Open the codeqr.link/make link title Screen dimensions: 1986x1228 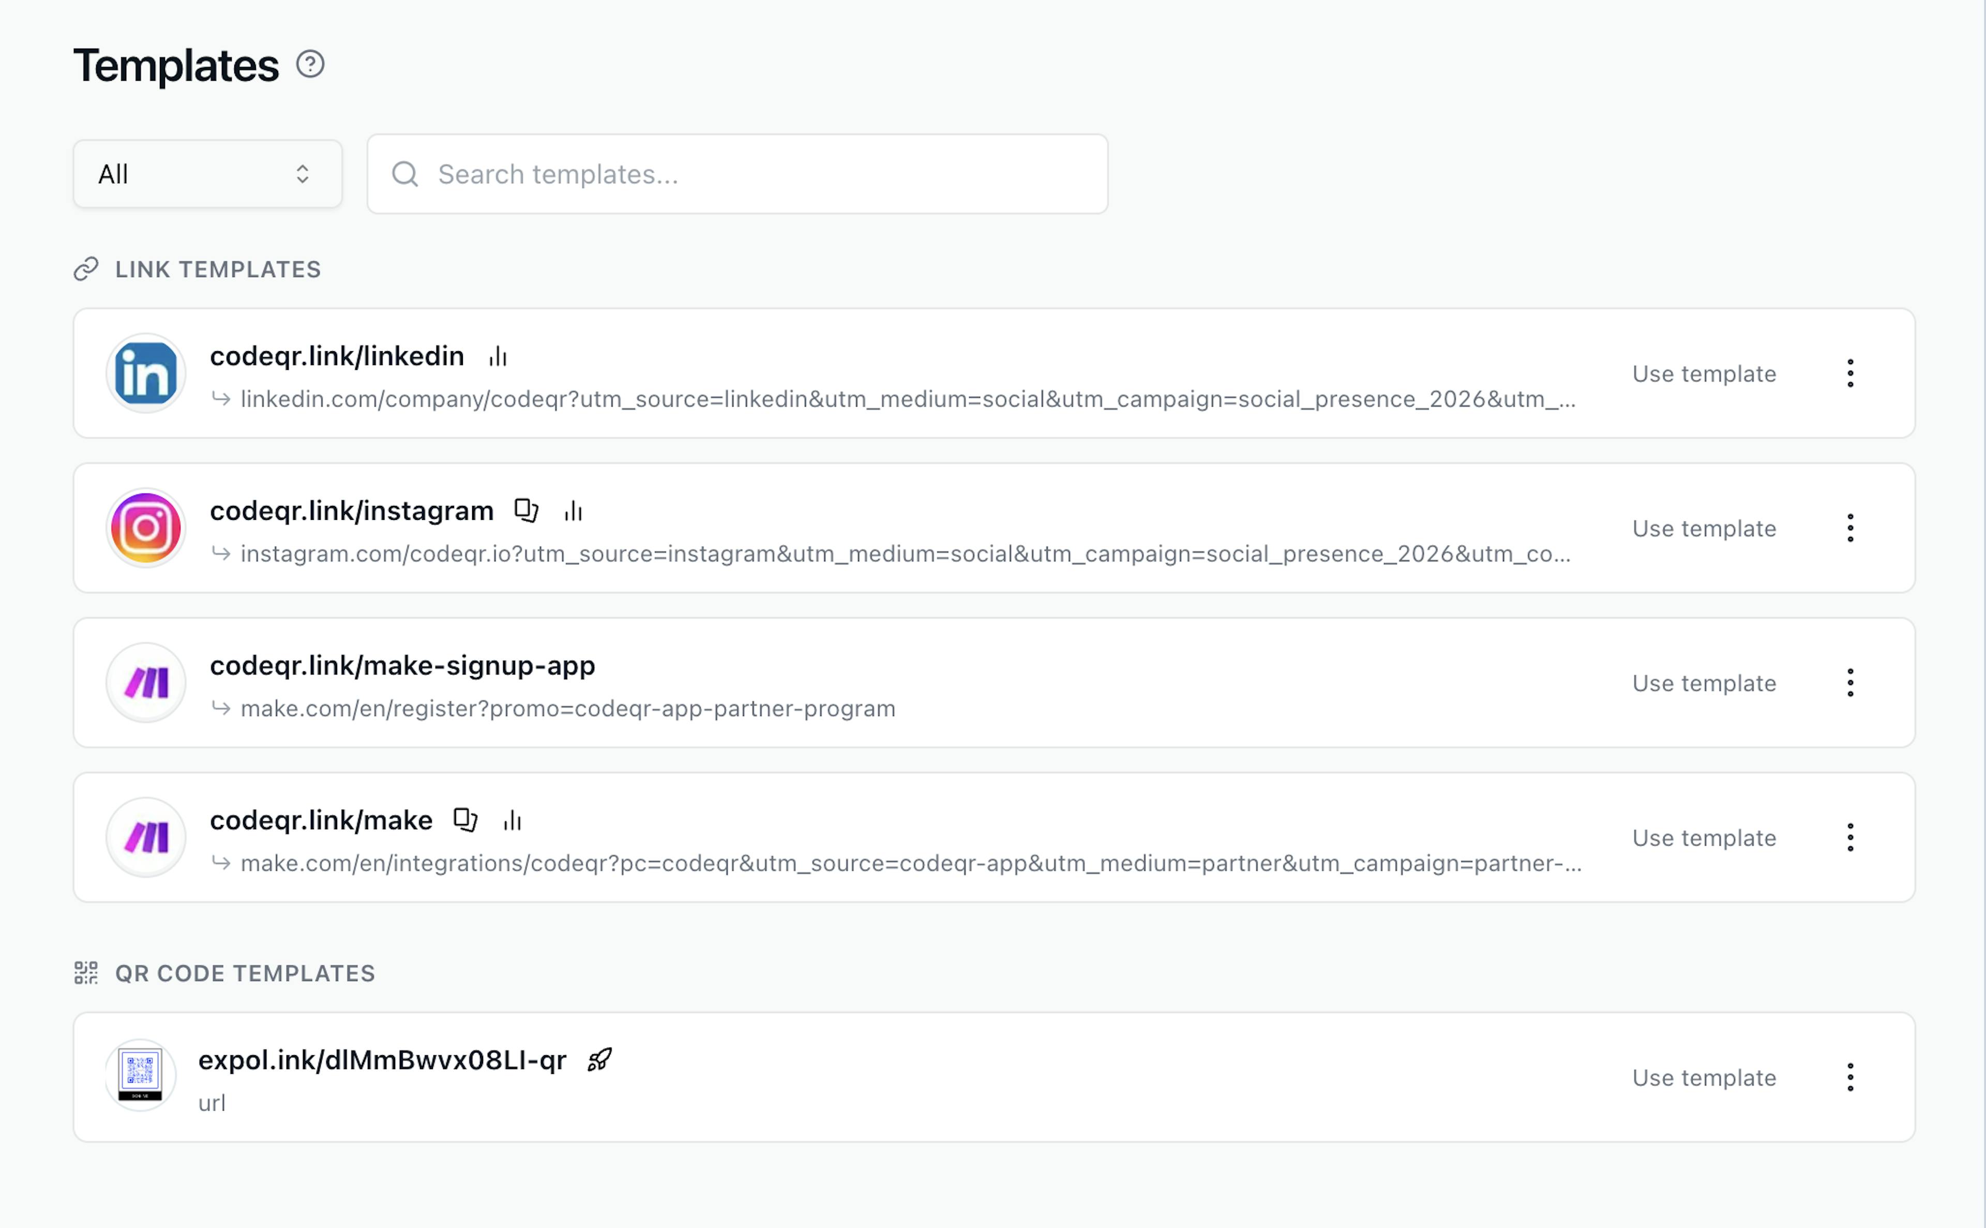point(321,820)
